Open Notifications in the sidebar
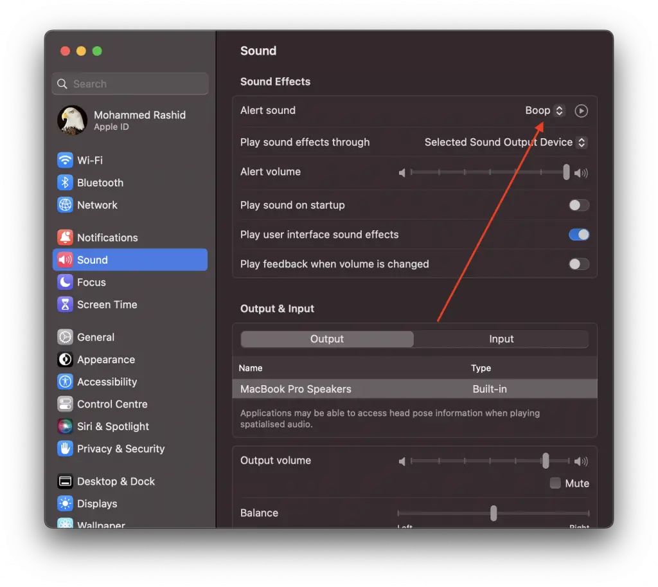The image size is (658, 587). pos(130,238)
